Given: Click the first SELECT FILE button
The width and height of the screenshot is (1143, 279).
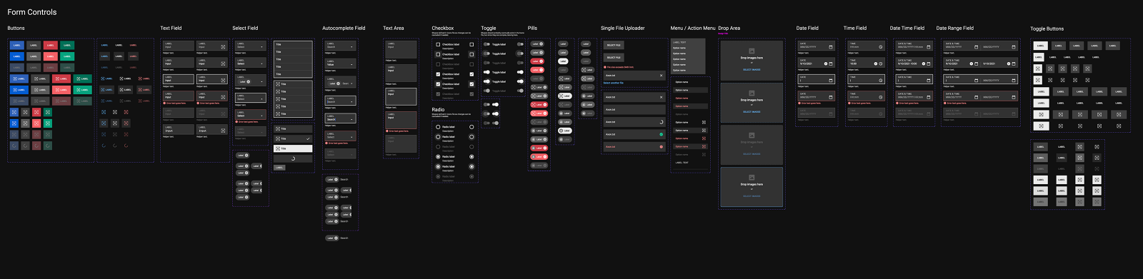Looking at the screenshot, I should tap(614, 45).
